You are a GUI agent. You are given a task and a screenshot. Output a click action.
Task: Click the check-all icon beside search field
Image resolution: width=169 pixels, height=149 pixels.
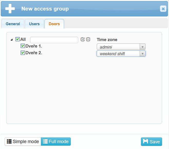[83, 39]
